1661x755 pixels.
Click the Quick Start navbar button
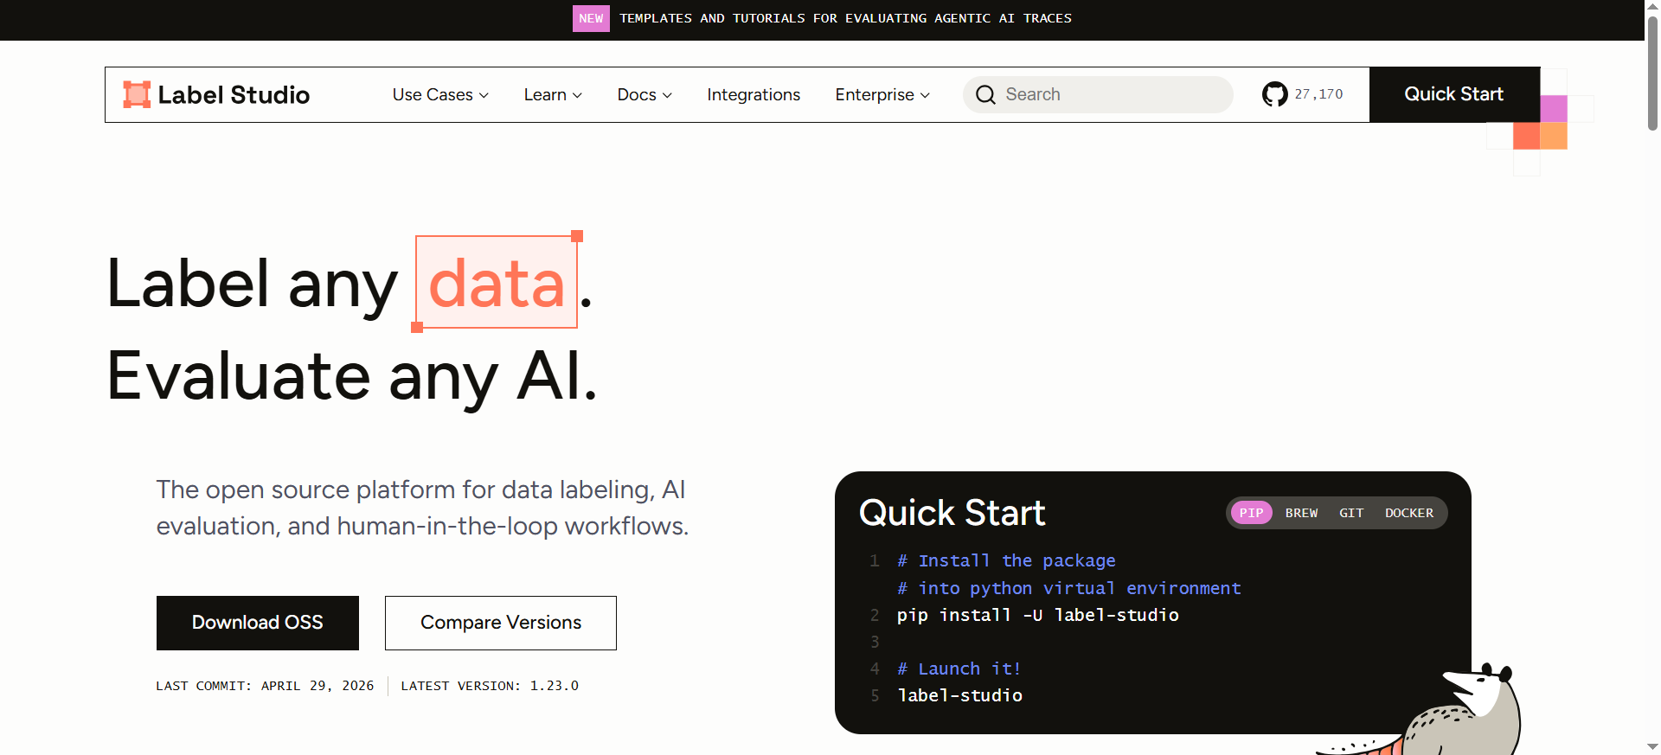1454,94
